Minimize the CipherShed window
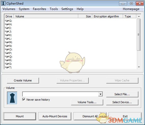This screenshot has height=125, width=145. 123,4
